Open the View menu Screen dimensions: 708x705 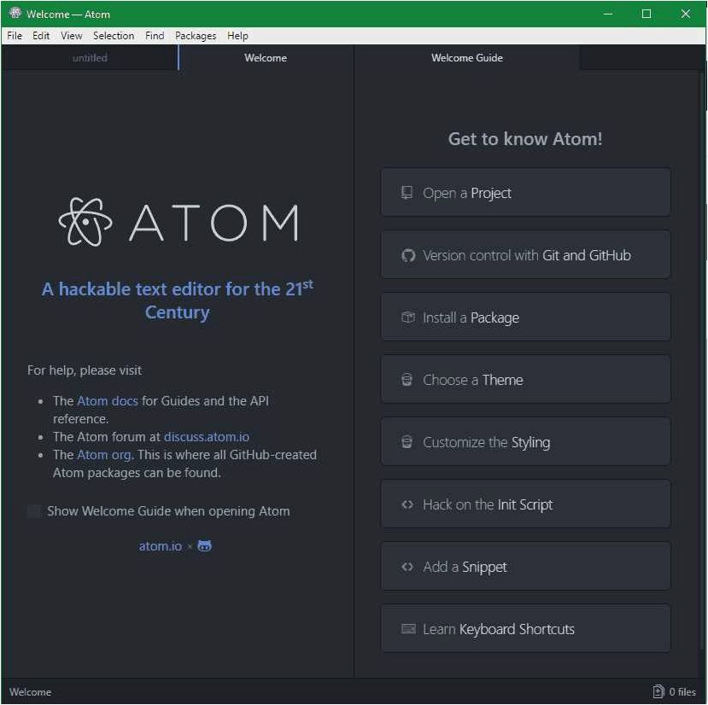(x=72, y=36)
